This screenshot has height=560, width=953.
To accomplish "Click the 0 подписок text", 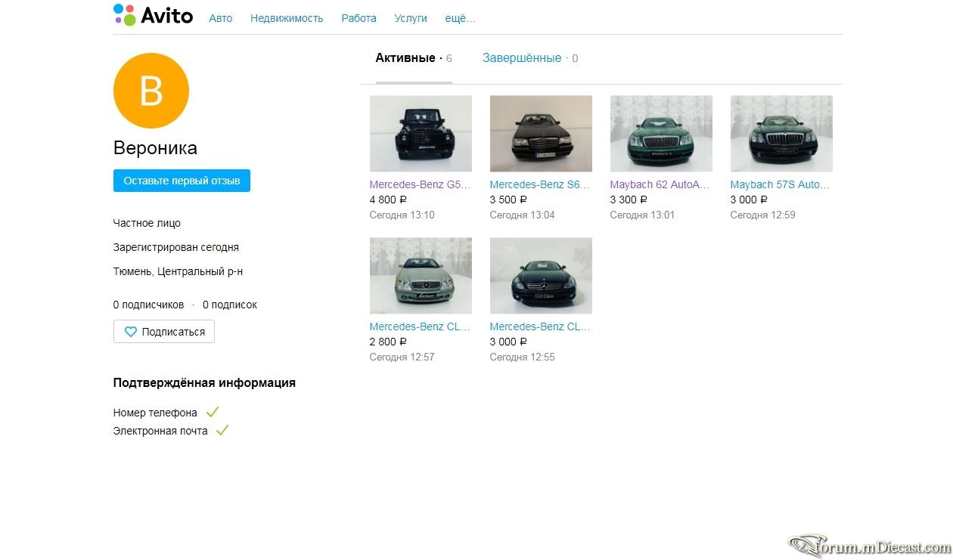I will tap(230, 305).
